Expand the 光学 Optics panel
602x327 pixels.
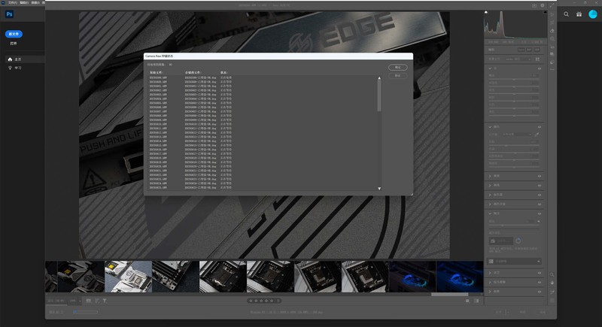490,273
